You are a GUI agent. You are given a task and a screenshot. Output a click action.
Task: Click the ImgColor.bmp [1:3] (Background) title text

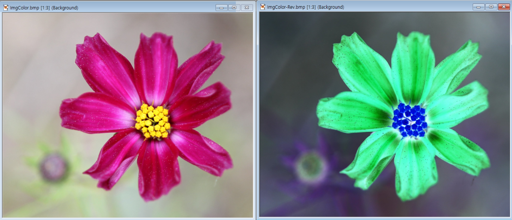click(44, 8)
